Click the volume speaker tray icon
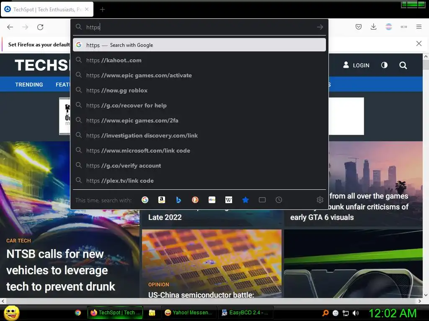The height and width of the screenshot is (321, 429). 355,313
